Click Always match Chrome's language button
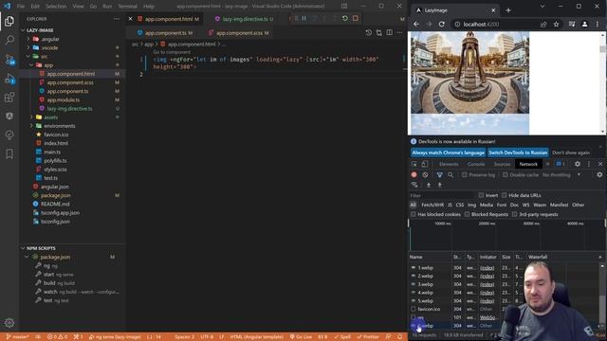607x341 pixels. point(448,153)
